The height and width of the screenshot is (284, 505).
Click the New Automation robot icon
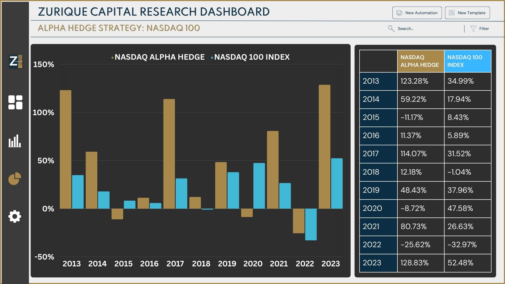click(x=399, y=13)
